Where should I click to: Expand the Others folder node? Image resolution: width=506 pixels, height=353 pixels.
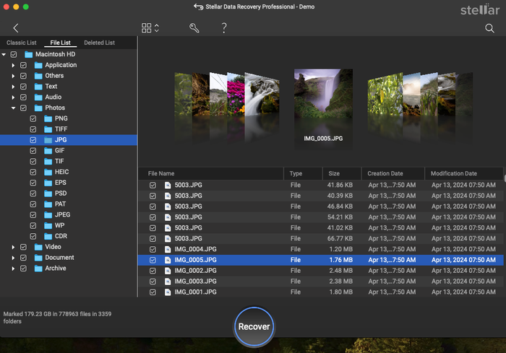coord(13,76)
